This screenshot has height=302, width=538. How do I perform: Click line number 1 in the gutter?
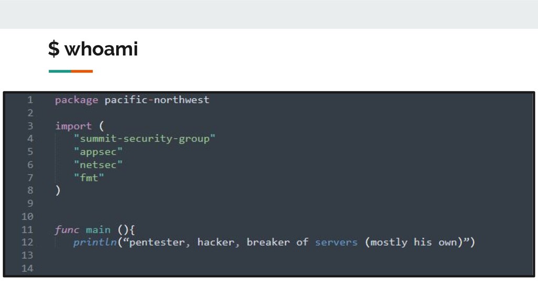click(30, 100)
